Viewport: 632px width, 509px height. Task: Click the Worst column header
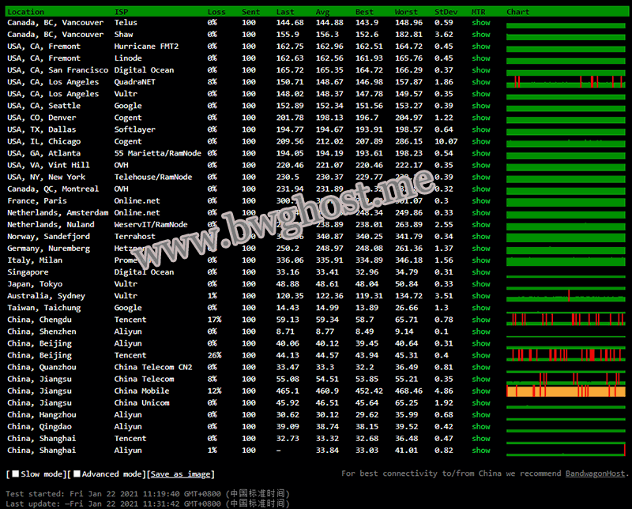tap(406, 12)
